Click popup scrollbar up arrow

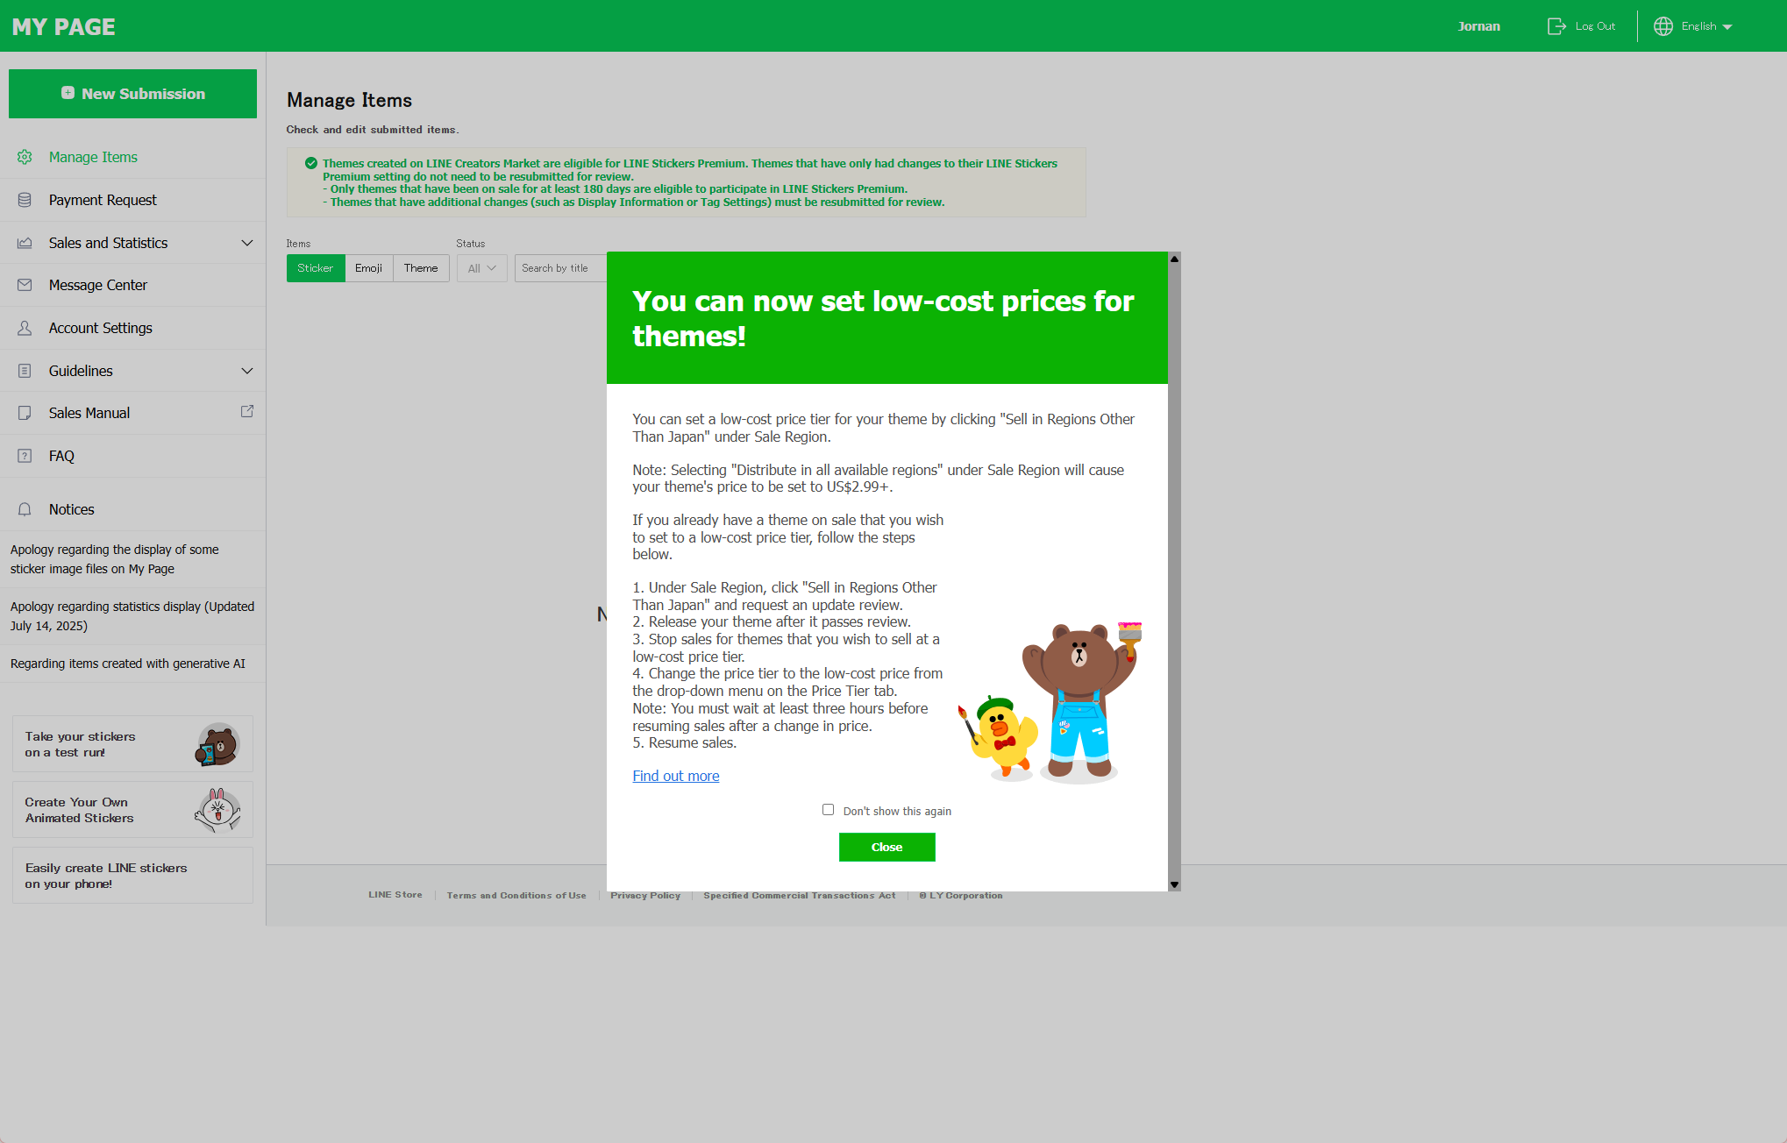coord(1174,259)
